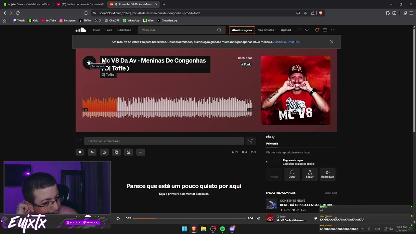416x234 pixels.
Task: Open the Início menu item
Action: click(x=97, y=30)
